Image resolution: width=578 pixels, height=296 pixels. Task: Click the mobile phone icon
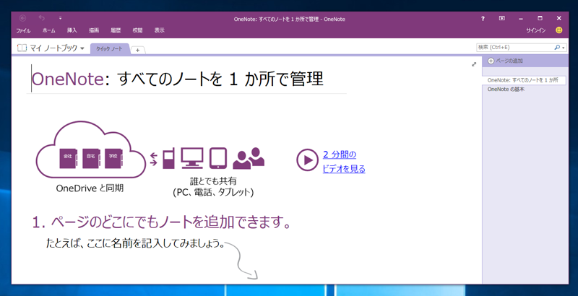coord(168,158)
